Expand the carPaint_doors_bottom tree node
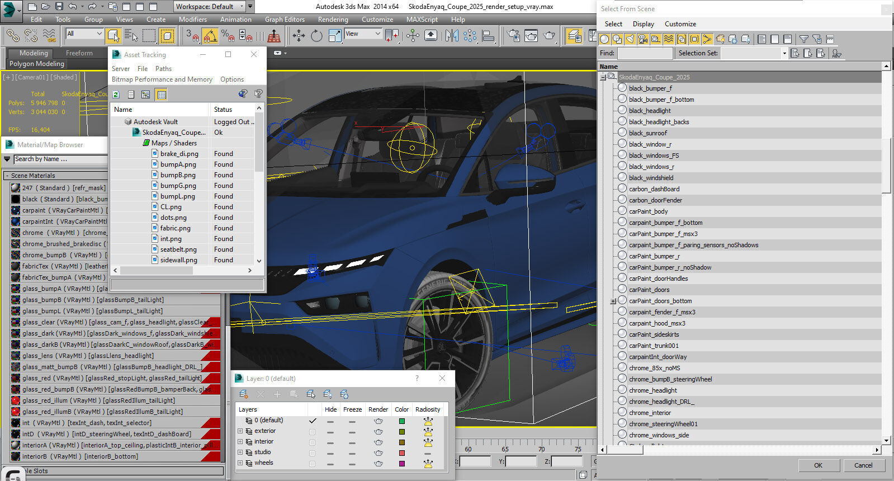The width and height of the screenshot is (894, 481). pyautogui.click(x=613, y=301)
